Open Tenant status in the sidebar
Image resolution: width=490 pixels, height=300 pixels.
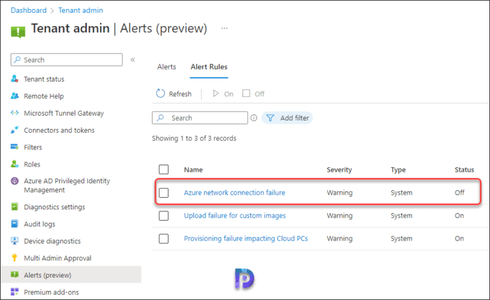[x=44, y=79]
